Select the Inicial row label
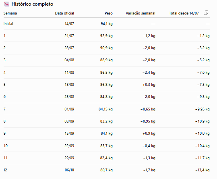217x179 pixels. click(x=8, y=24)
